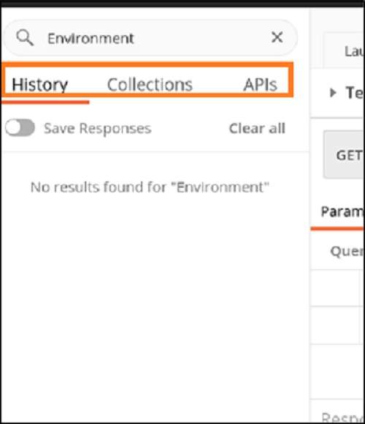This screenshot has width=365, height=424.
Task: Select the Params request tab
Action: click(x=342, y=212)
